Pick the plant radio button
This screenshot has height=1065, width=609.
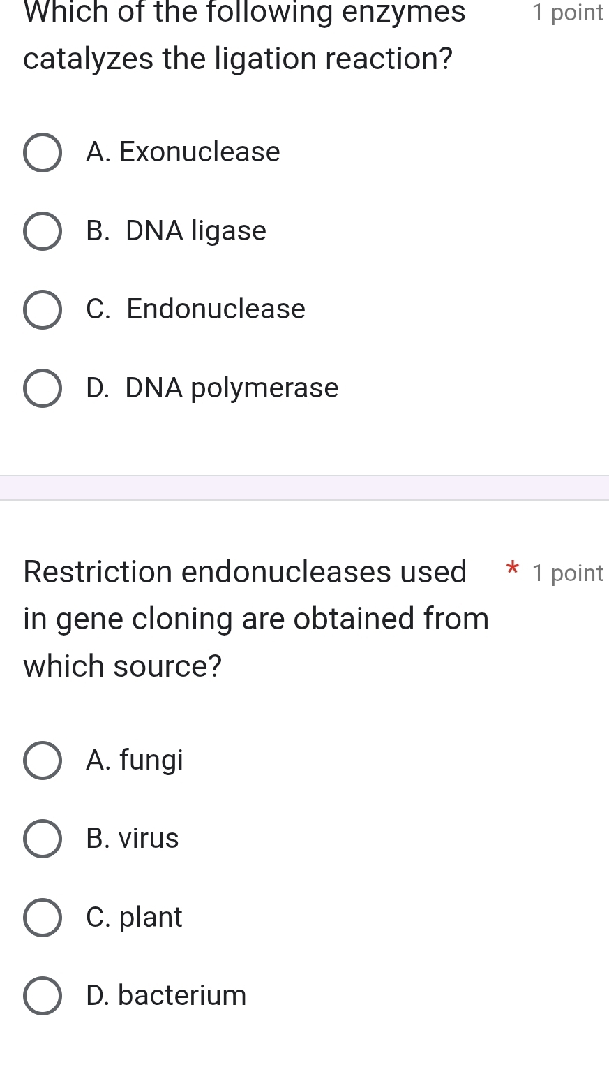click(x=42, y=917)
